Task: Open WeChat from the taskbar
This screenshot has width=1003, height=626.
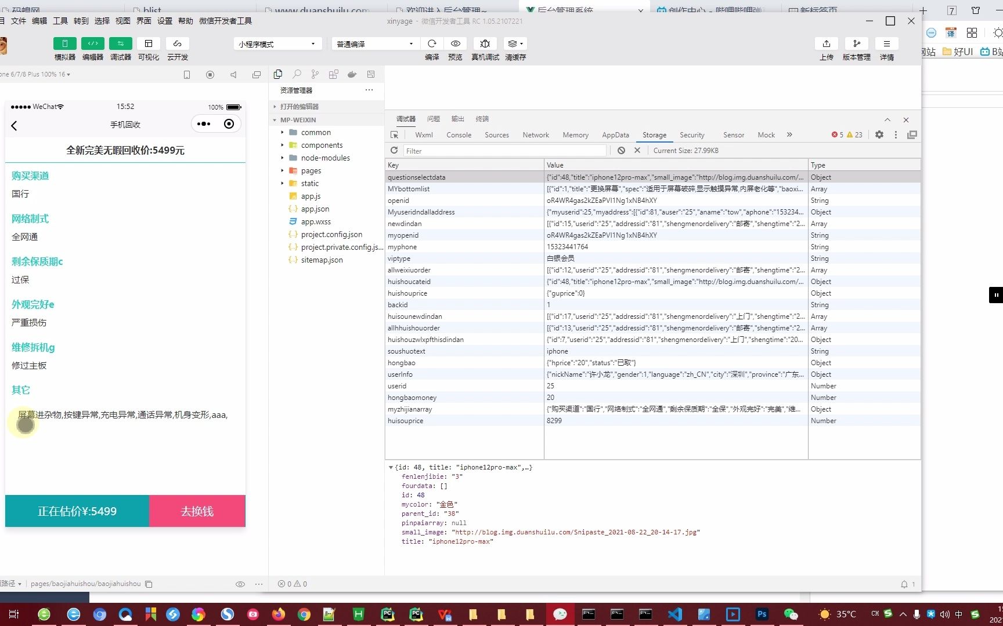Action: pos(791,614)
